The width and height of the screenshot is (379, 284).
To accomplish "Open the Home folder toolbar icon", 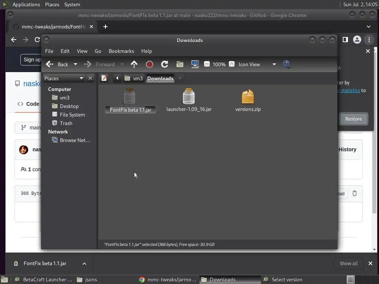I will (180, 64).
